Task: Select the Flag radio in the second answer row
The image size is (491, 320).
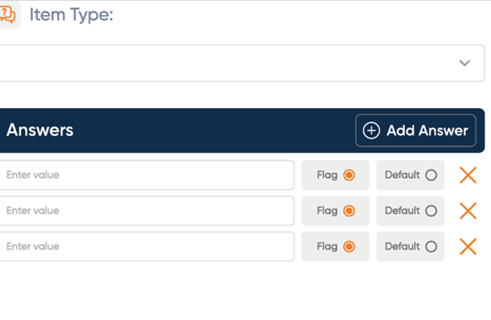Action: [x=349, y=211]
